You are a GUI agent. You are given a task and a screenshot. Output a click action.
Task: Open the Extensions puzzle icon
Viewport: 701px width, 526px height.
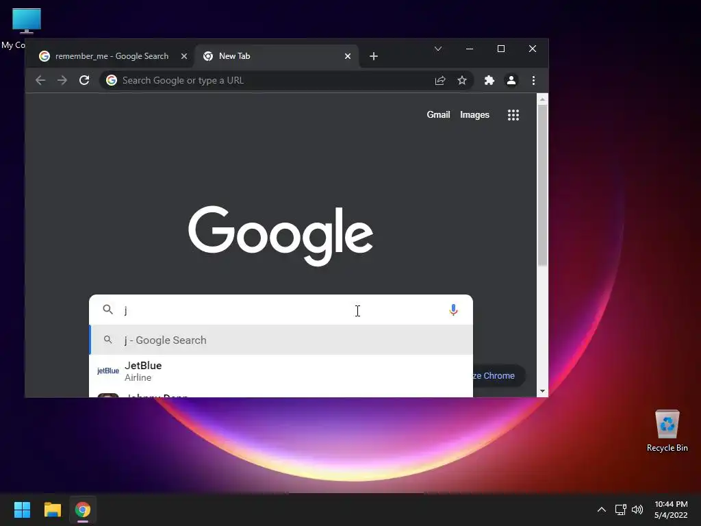coord(489,81)
